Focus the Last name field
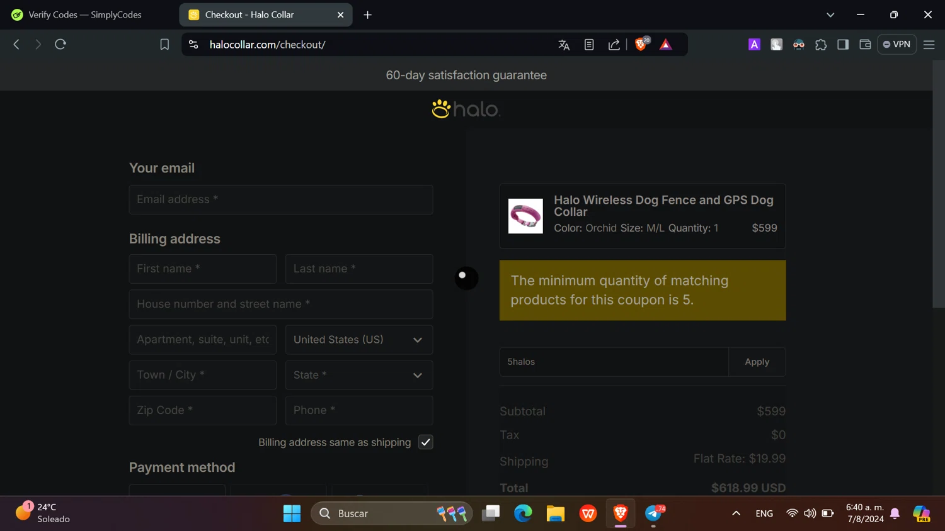Viewport: 945px width, 531px height. pyautogui.click(x=359, y=269)
